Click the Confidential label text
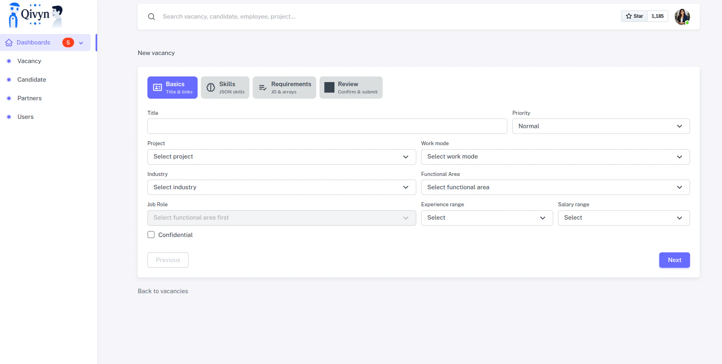This screenshot has width=722, height=364. tap(175, 235)
